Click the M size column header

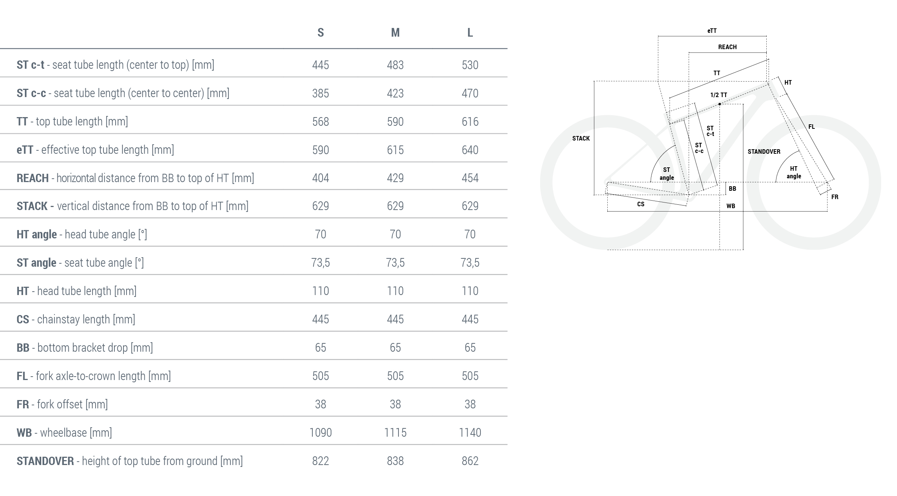(395, 33)
